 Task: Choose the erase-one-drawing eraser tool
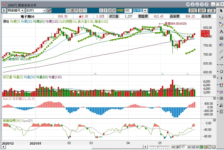(x=221, y=18)
